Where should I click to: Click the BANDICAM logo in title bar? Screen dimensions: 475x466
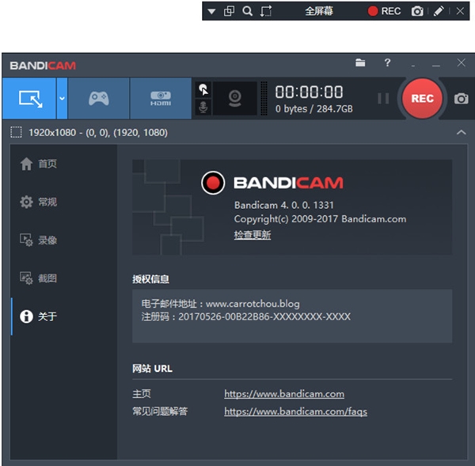[x=43, y=66]
